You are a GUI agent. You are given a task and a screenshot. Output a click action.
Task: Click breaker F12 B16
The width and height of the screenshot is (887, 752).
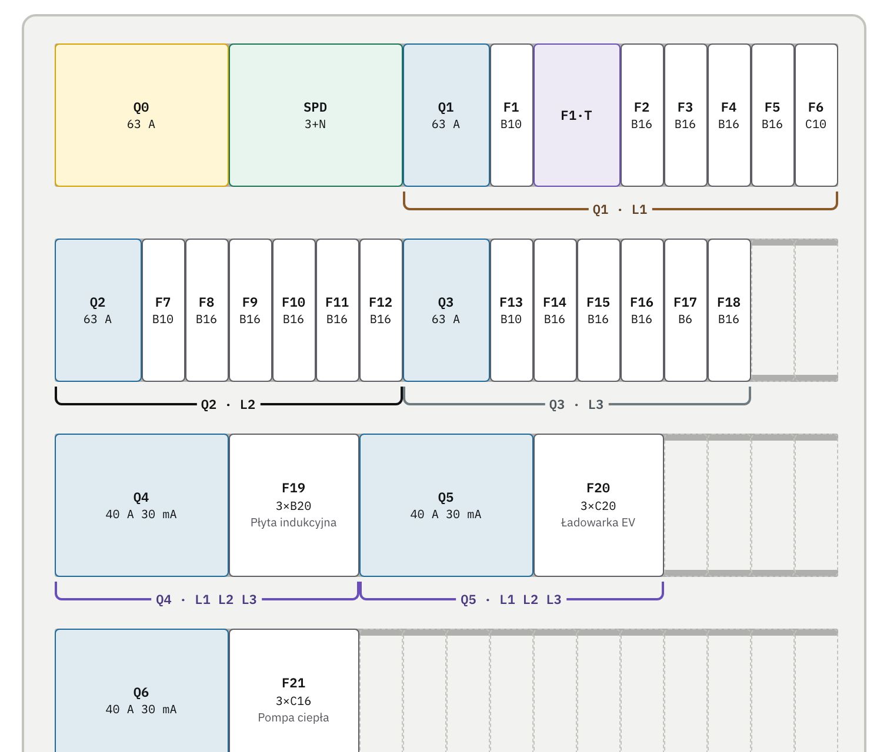click(381, 310)
